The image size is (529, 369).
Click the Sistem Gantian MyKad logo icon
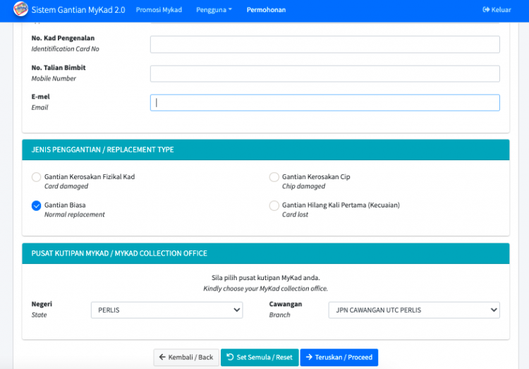(20, 9)
